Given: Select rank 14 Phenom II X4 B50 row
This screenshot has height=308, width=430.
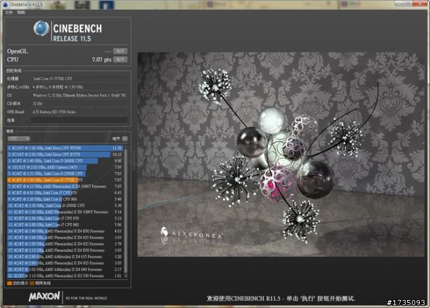Looking at the screenshot, I should click(x=65, y=231).
